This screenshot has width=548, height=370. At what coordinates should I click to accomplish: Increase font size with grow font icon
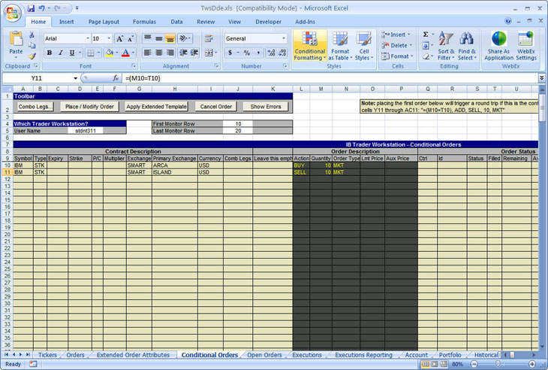point(119,38)
